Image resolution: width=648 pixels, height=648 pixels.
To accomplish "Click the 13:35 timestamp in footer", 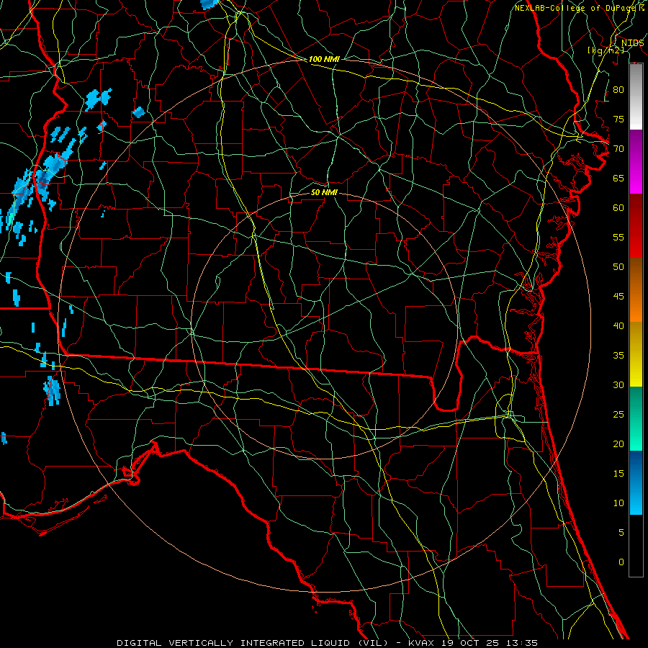I will point(522,643).
